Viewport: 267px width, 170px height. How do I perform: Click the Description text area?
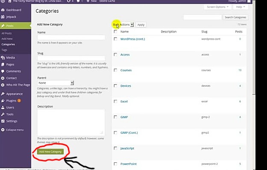(x=71, y=122)
